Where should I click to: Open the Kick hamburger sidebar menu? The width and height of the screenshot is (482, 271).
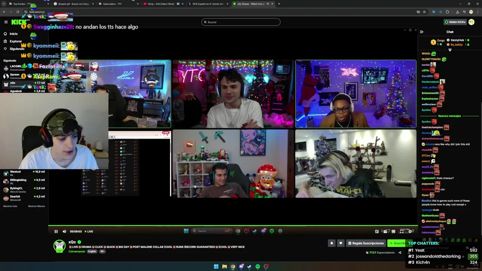pyautogui.click(x=6, y=22)
